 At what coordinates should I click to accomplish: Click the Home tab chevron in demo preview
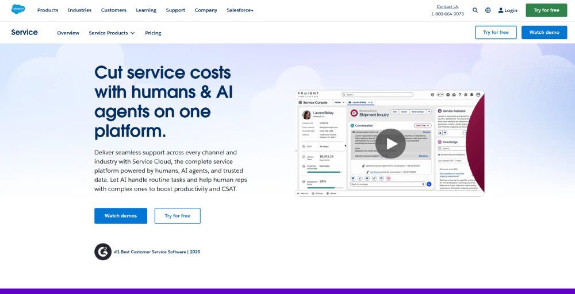tap(344, 103)
